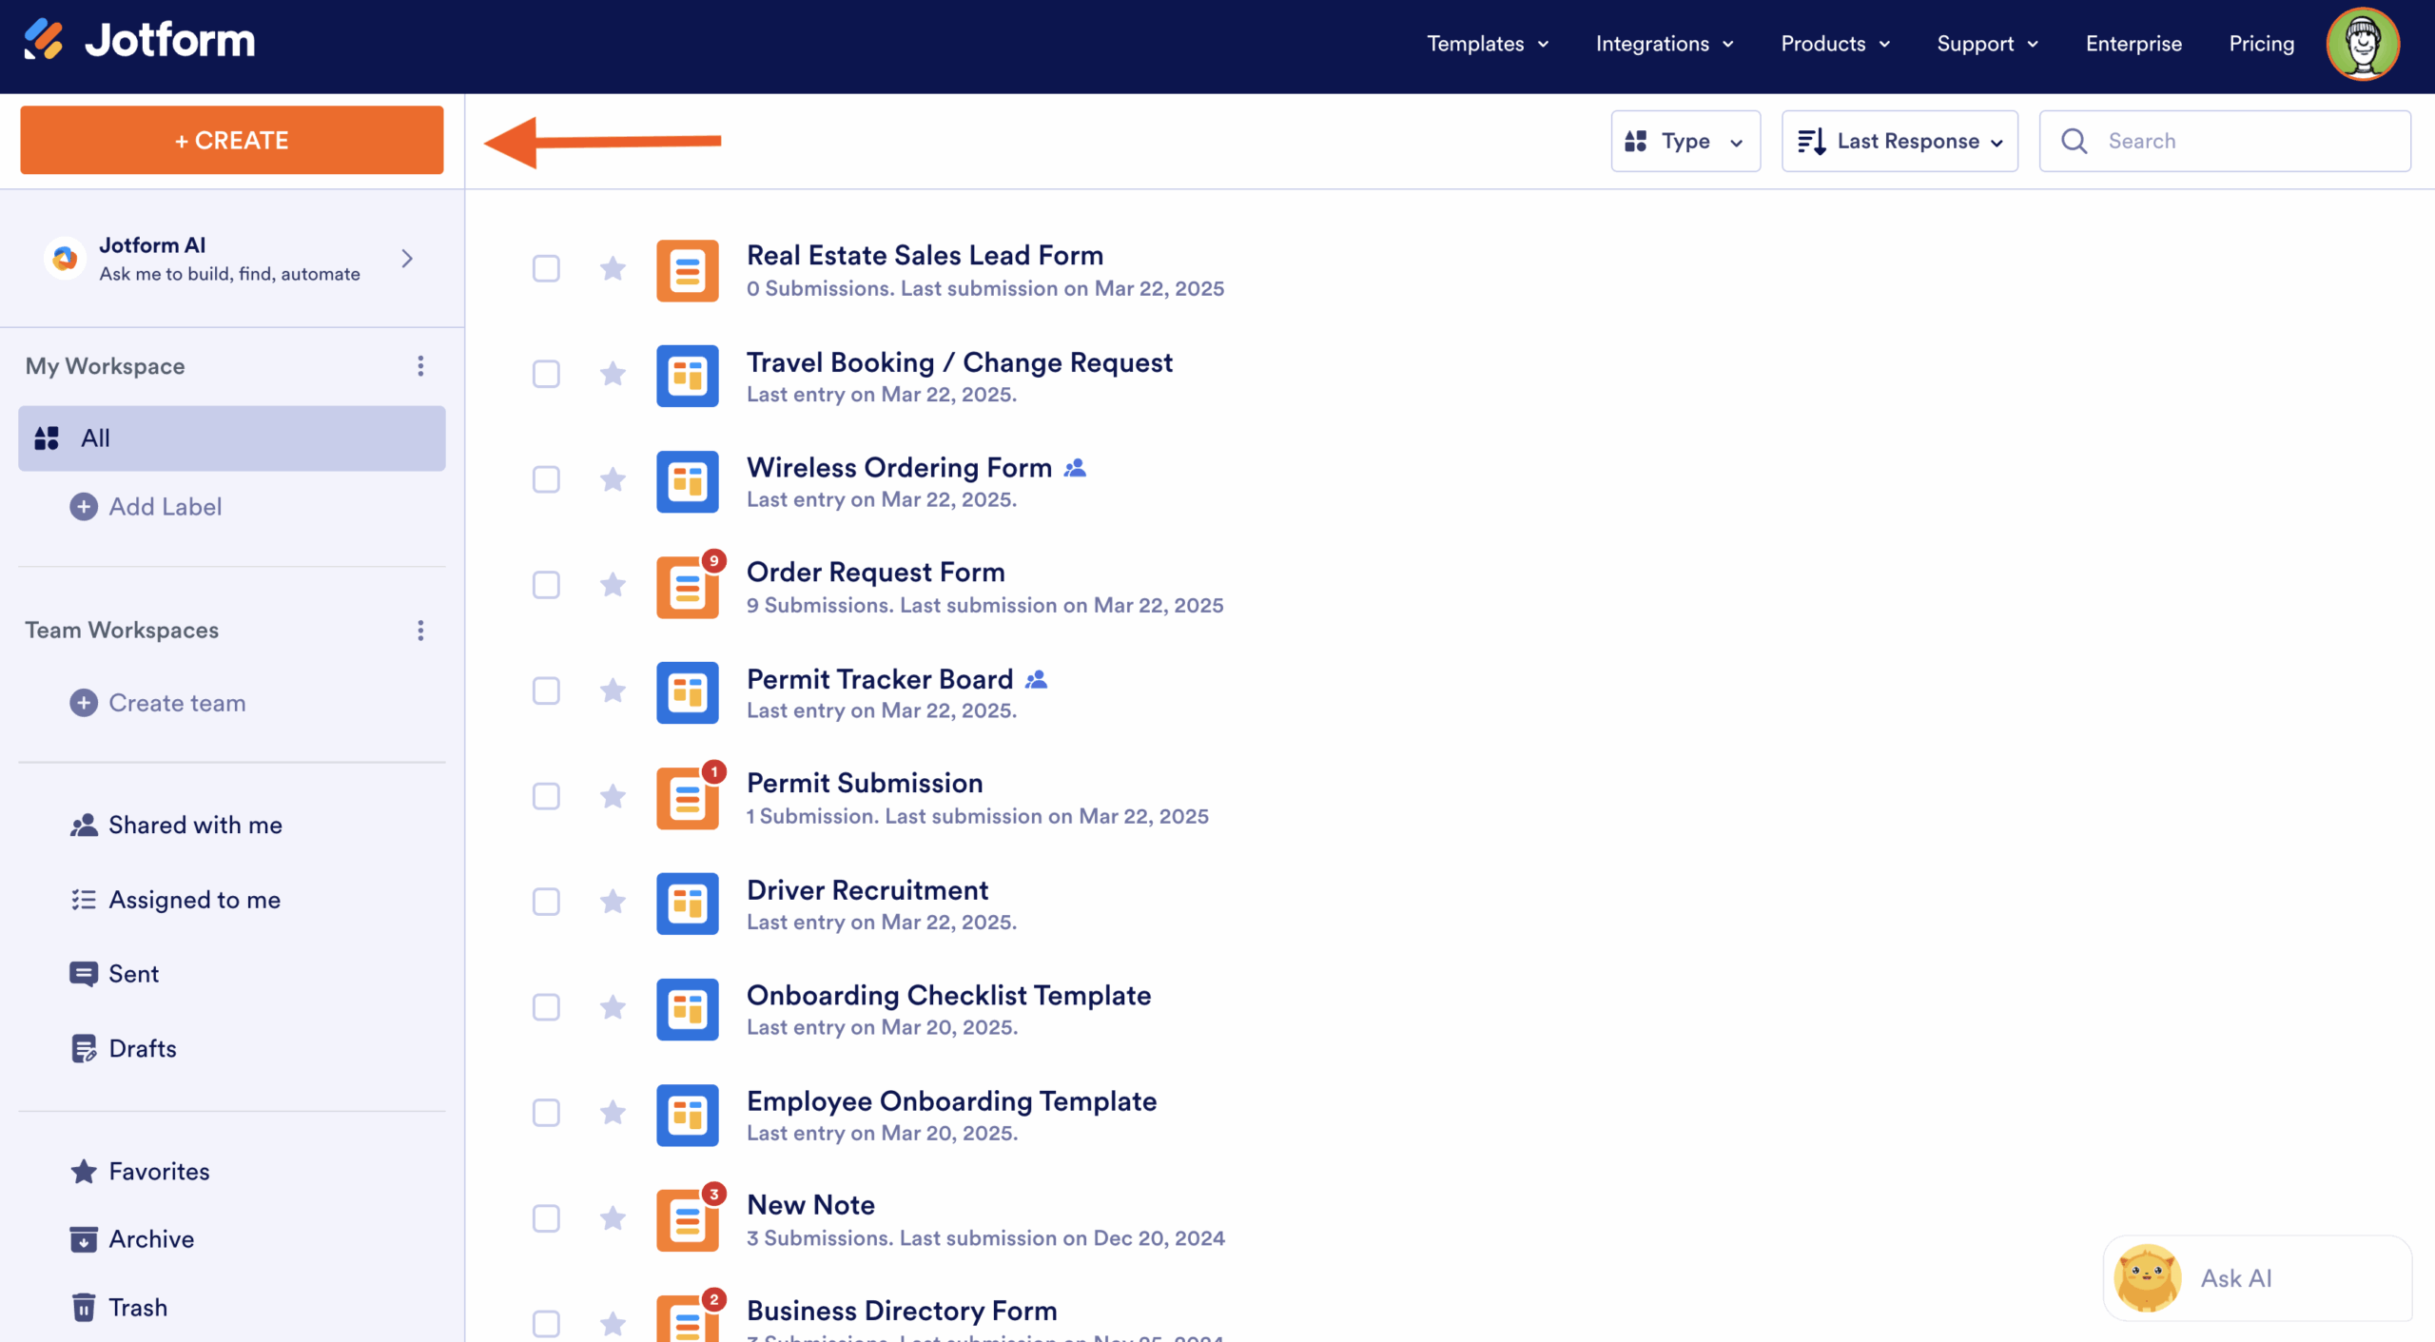Viewport: 2435px width, 1342px height.
Task: Open the Templates menu
Action: pos(1485,44)
